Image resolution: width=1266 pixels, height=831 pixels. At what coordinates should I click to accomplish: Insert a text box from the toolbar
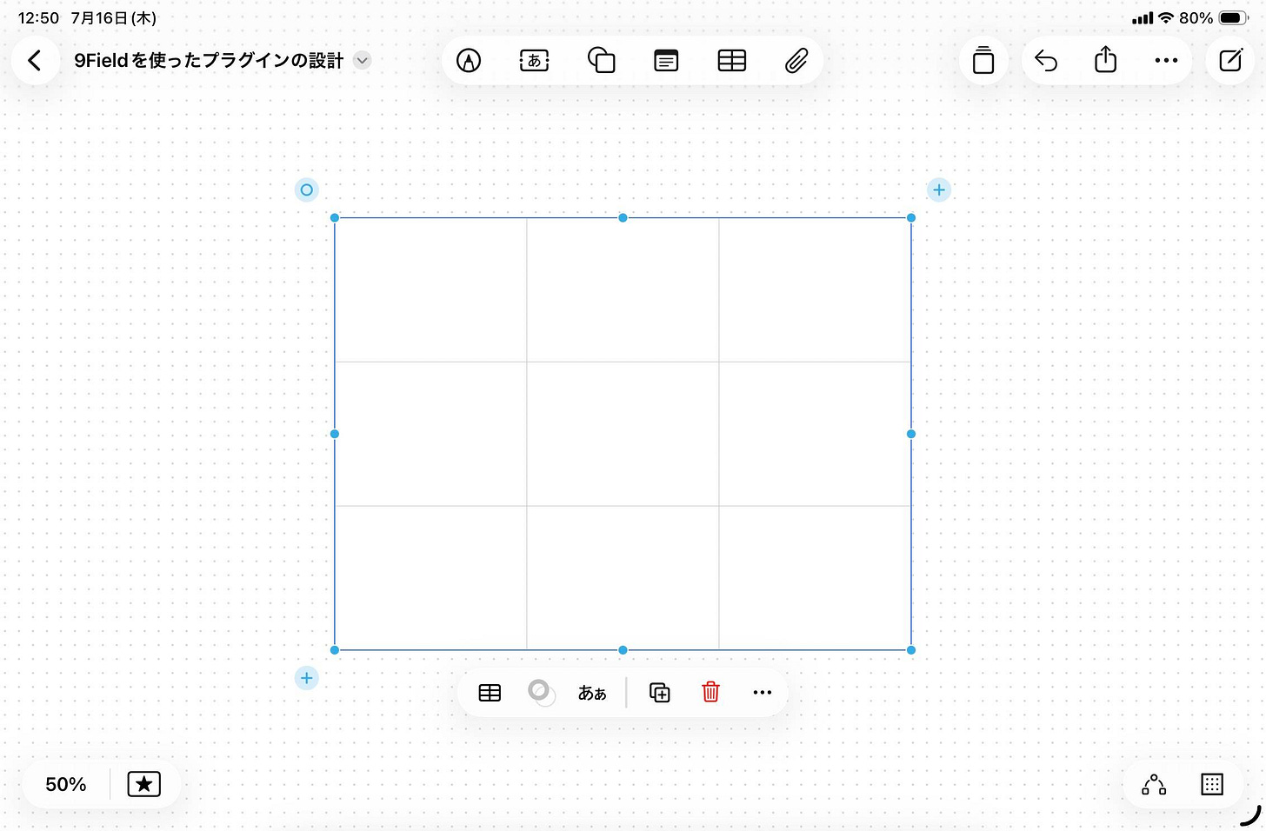click(x=534, y=61)
